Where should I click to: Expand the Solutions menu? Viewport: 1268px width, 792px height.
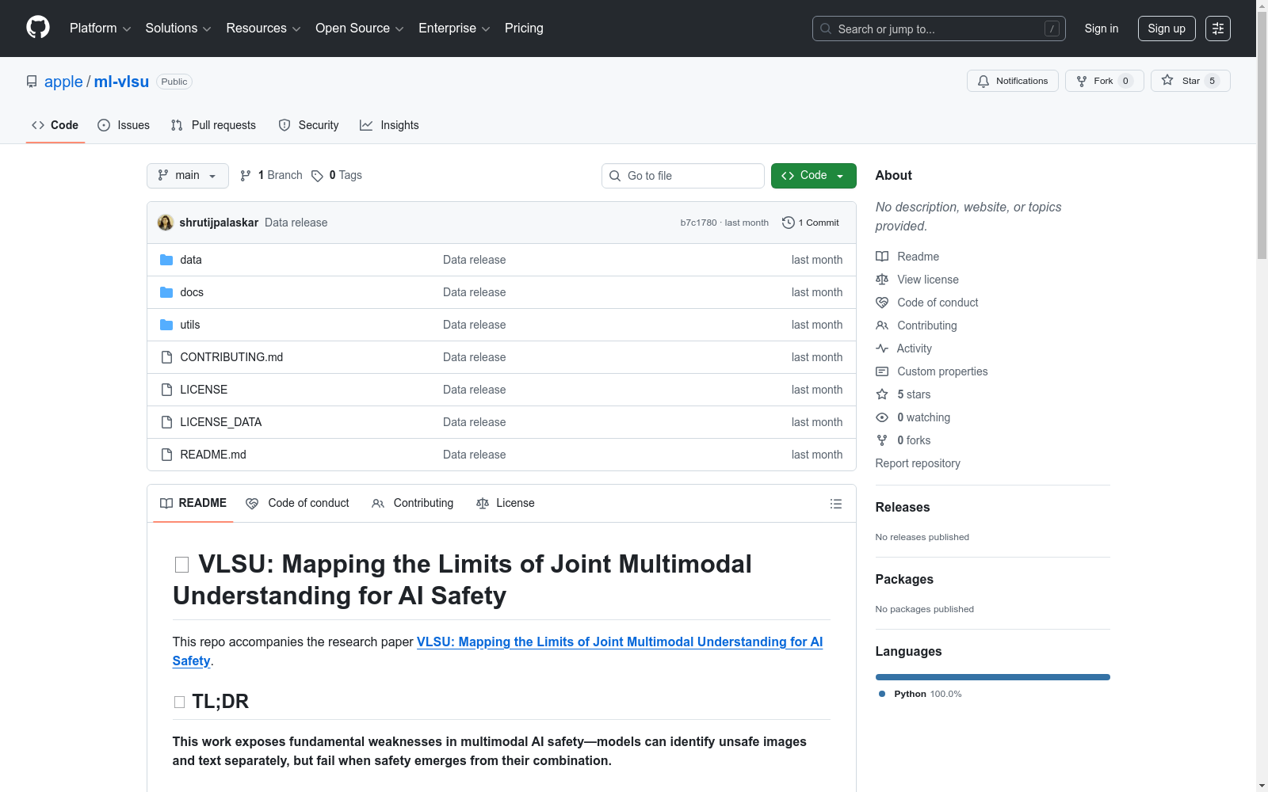tap(178, 29)
